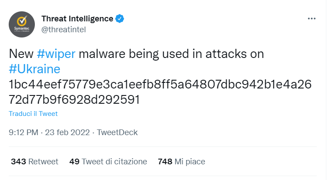Open the #Ukraine hashtag

pyautogui.click(x=34, y=69)
